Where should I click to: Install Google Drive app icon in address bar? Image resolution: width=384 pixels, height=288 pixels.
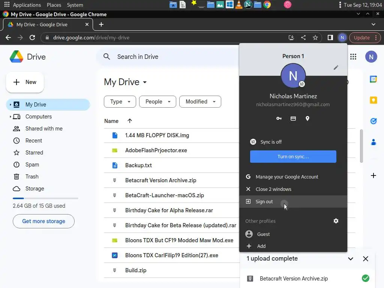(291, 38)
